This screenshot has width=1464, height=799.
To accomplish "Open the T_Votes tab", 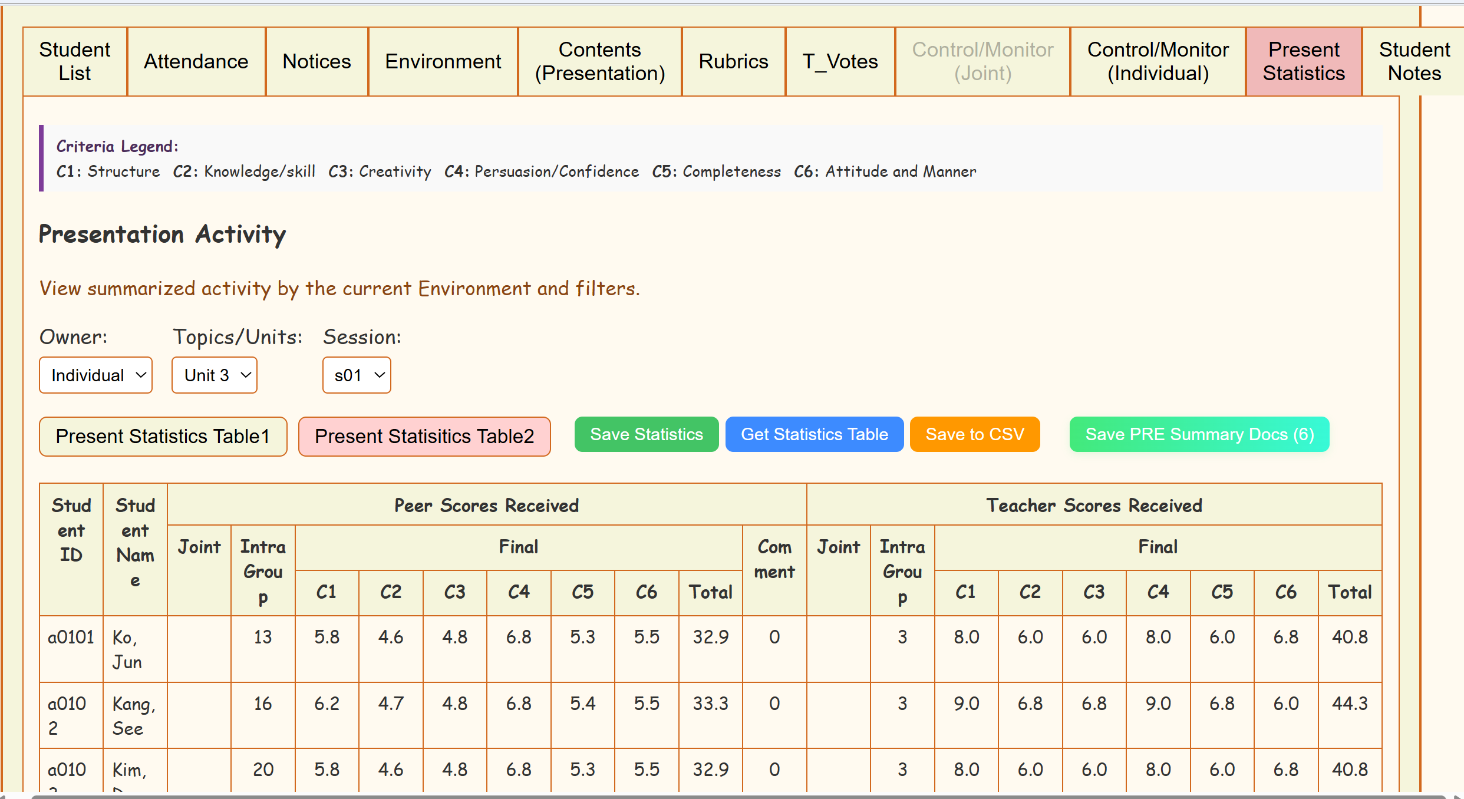I will (840, 61).
